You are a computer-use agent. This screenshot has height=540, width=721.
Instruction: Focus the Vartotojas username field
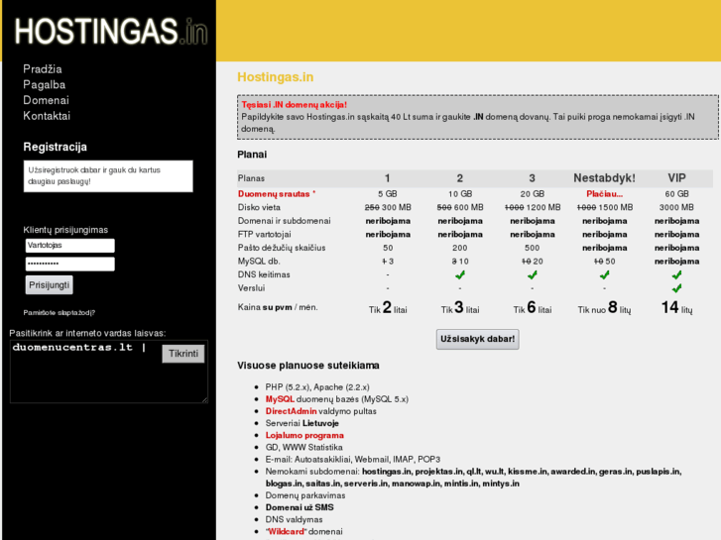pyautogui.click(x=69, y=246)
